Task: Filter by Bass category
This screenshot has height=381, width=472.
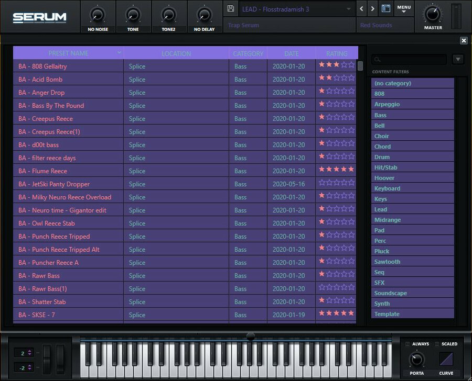Action: coord(412,115)
